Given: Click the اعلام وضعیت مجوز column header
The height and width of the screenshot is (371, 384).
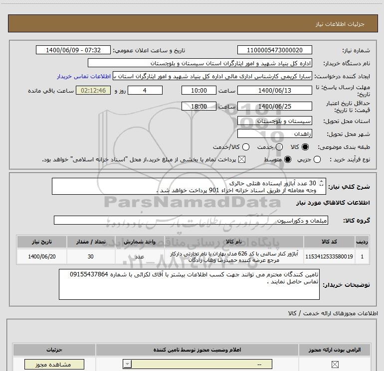Looking at the screenshot, I should point(197,350).
